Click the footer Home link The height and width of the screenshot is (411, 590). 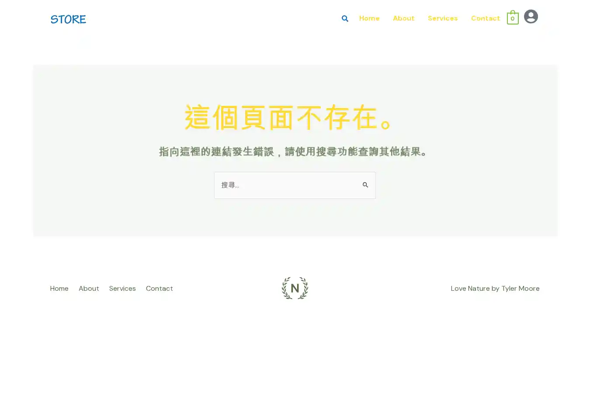pyautogui.click(x=59, y=289)
